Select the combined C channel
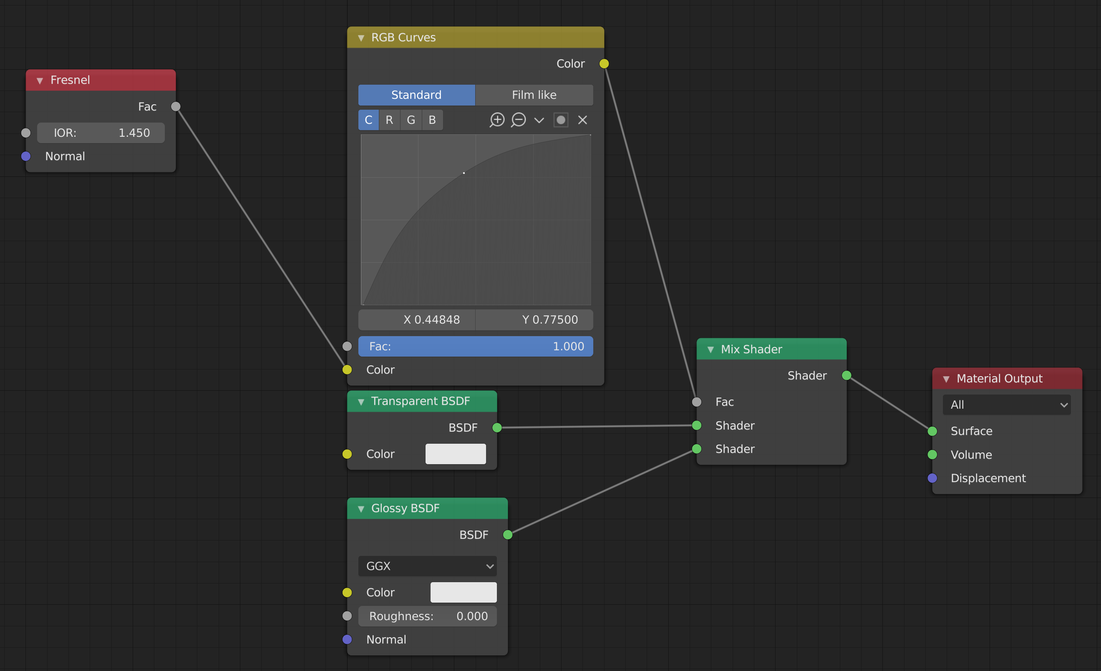The width and height of the screenshot is (1101, 671). tap(369, 120)
